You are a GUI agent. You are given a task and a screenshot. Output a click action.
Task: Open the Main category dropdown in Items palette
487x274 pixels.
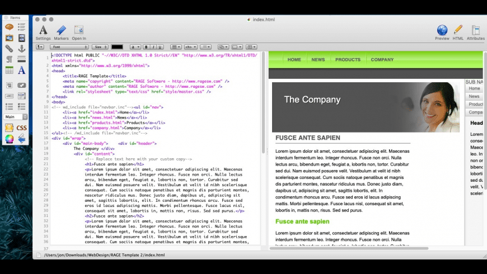pos(16,117)
